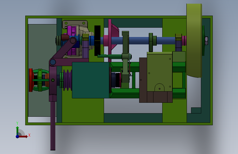Select the dark teal motor block

coord(91,80)
